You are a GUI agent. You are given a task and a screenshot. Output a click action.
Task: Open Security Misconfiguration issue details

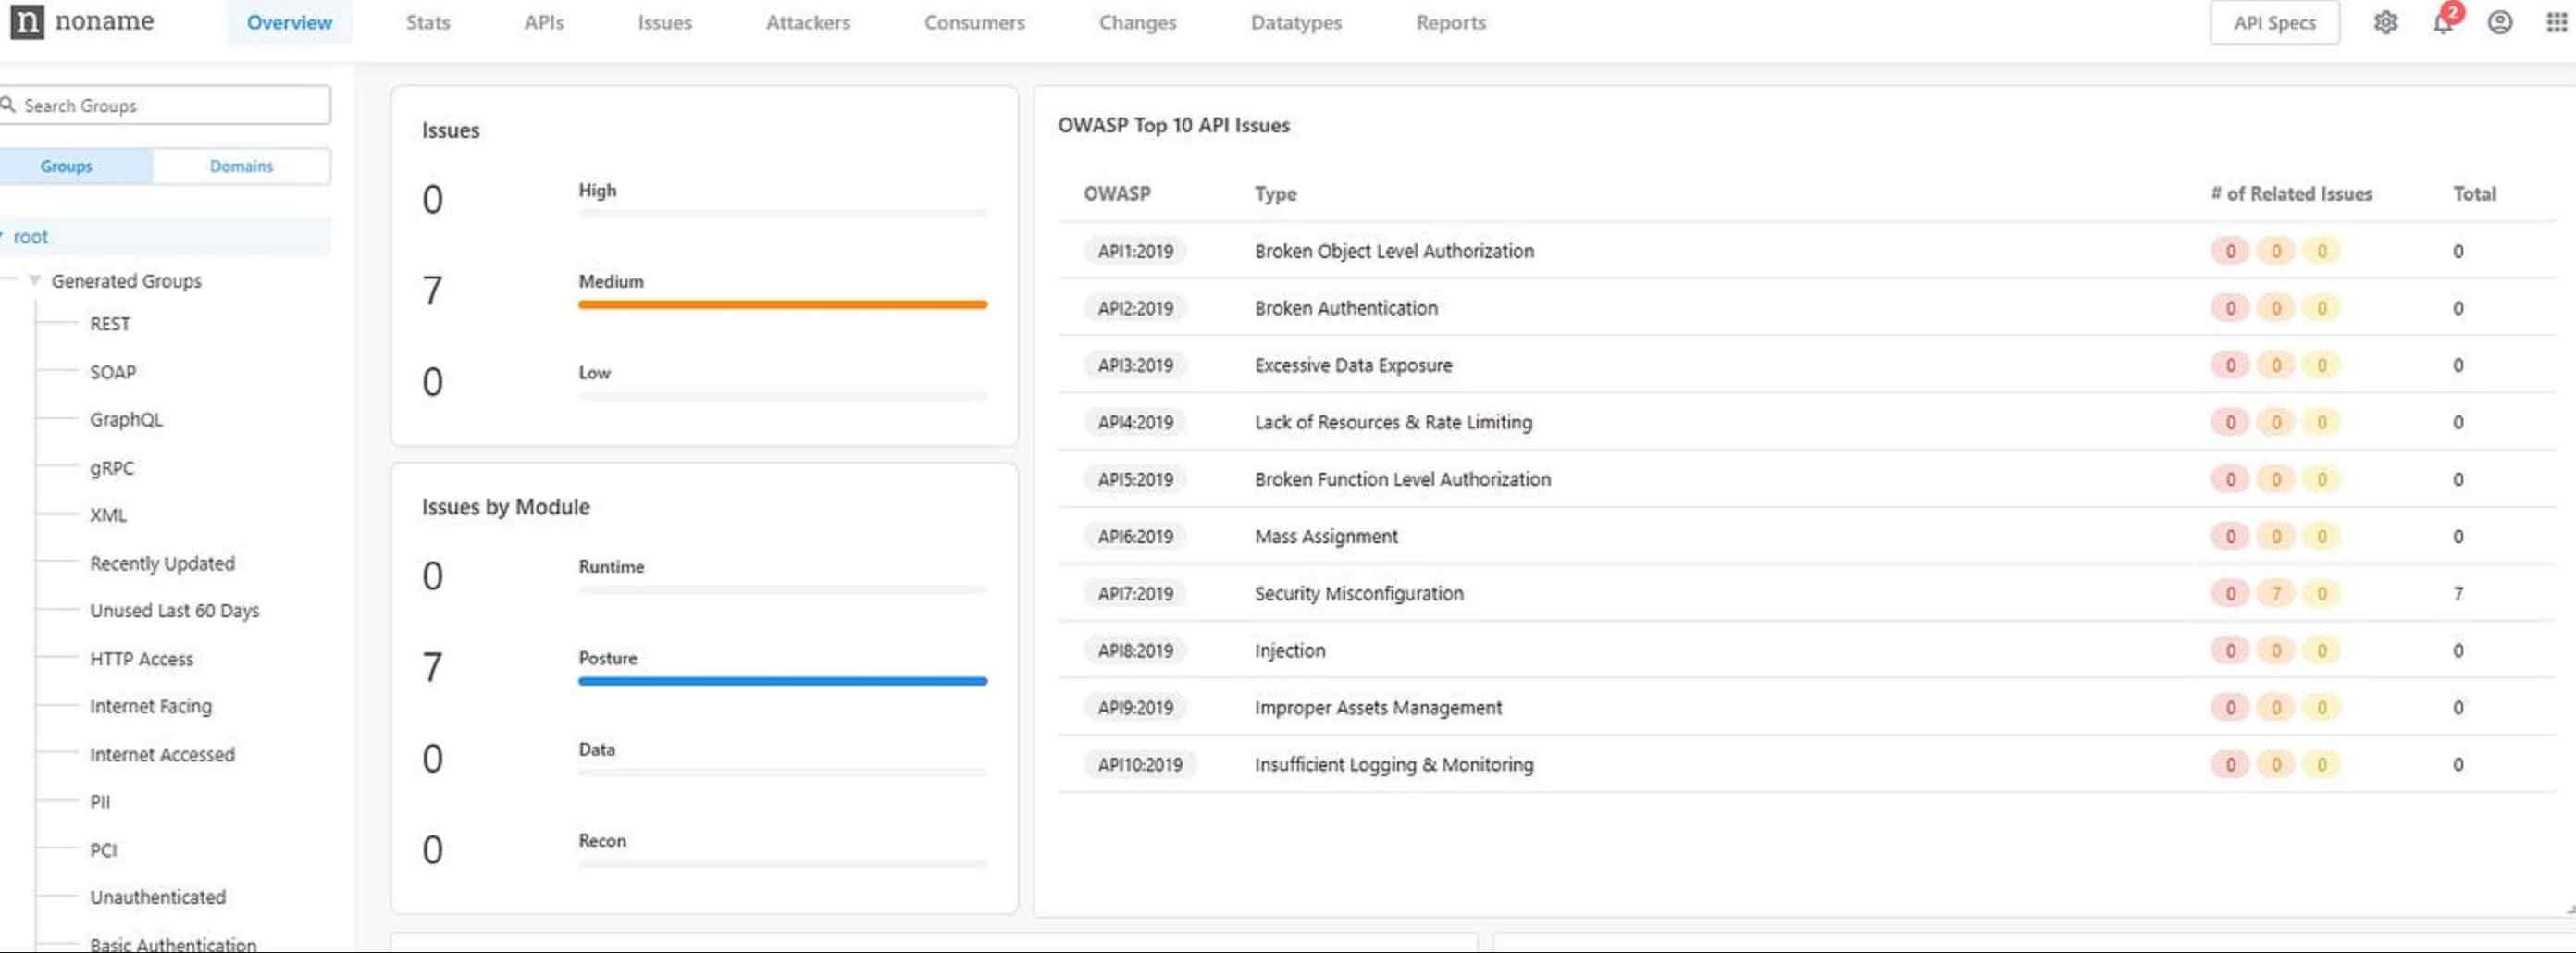pyautogui.click(x=1359, y=593)
